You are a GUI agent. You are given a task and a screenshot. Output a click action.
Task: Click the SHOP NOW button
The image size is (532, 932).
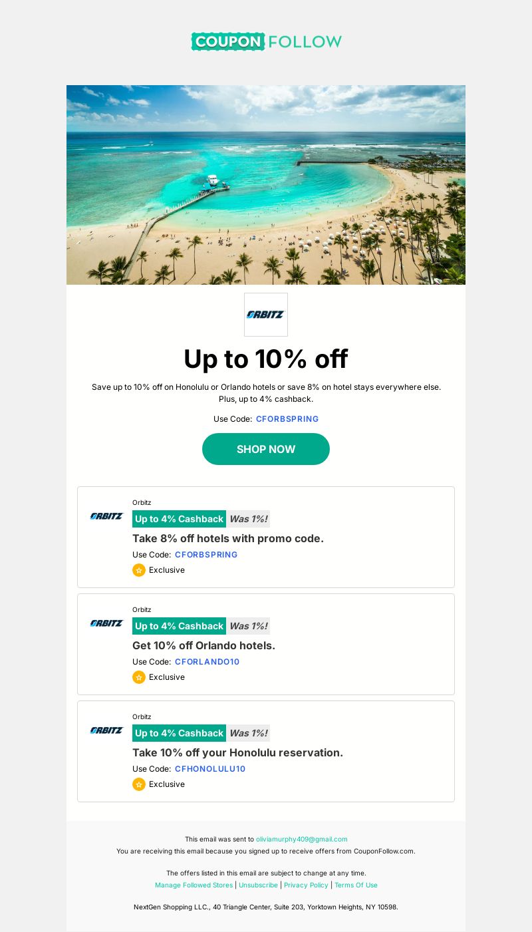click(266, 449)
